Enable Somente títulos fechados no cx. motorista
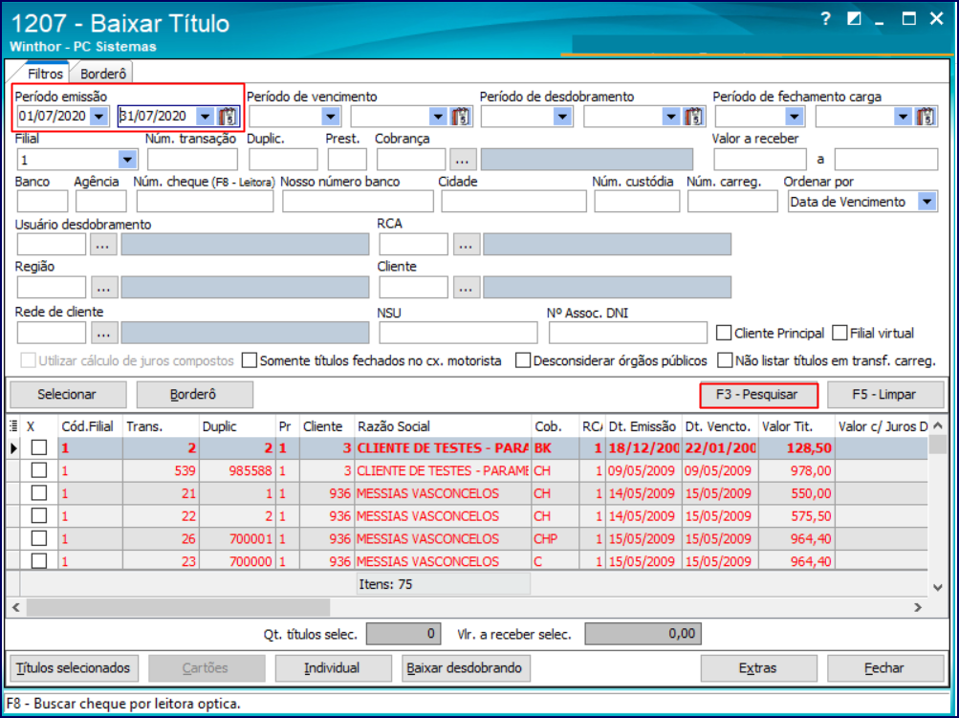This screenshot has width=959, height=718. (250, 360)
